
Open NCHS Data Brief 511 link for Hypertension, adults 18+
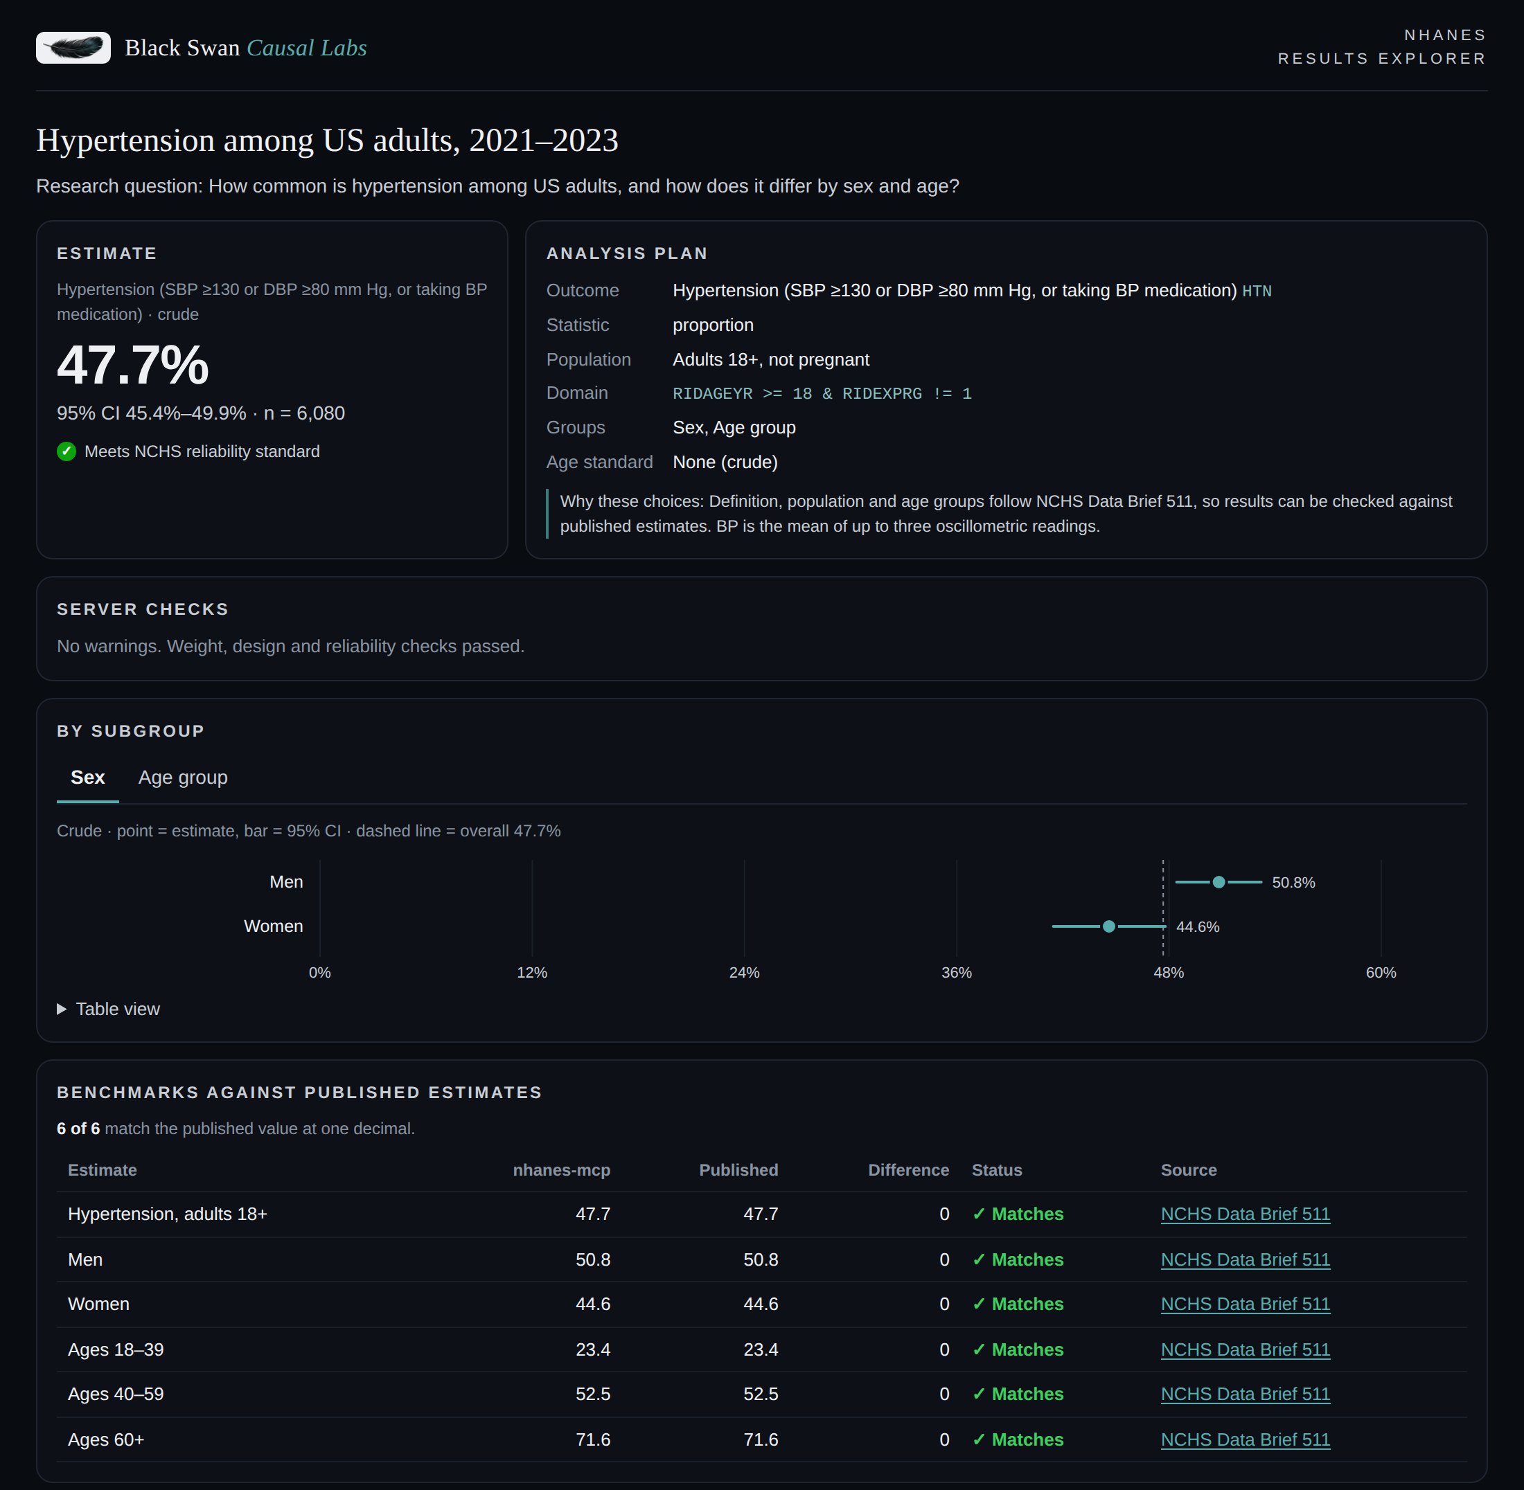[x=1246, y=1214]
